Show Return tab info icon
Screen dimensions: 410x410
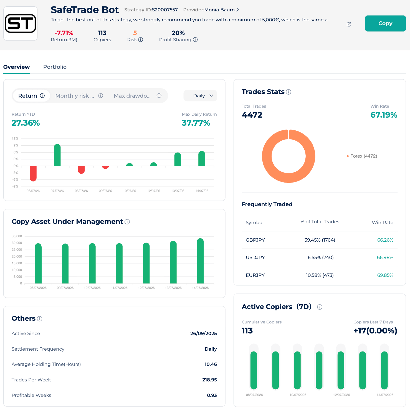(42, 96)
